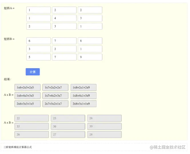This screenshot has width=190, height=154.
Task: Click Matrix B field containing 3
Action: click(x=39, y=49)
